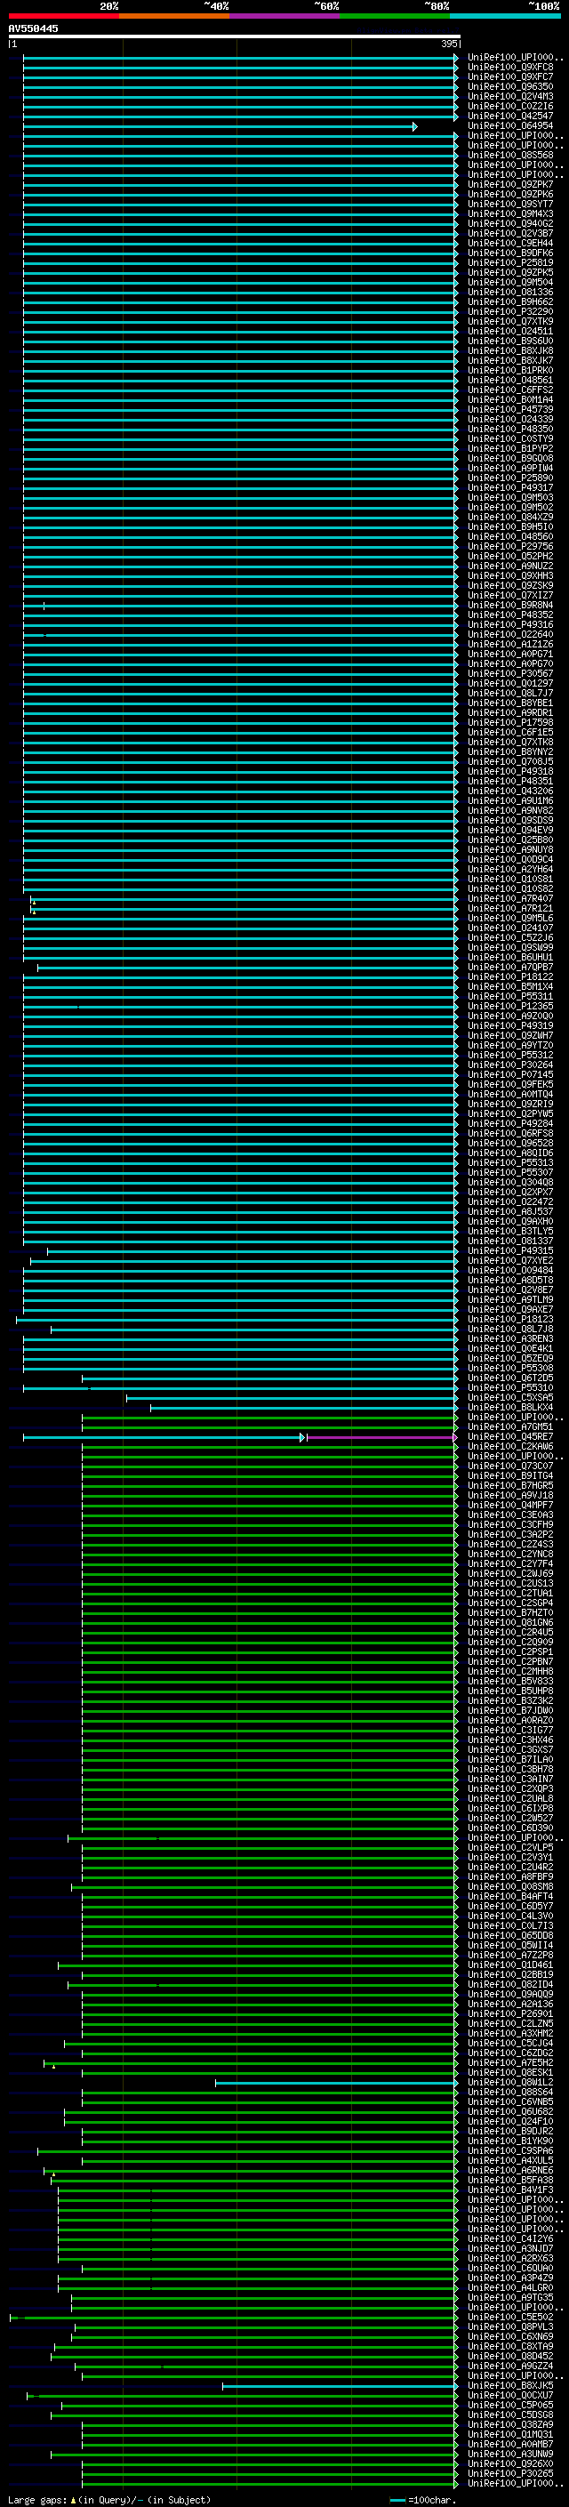569x2507 pixels.
Task: Open the UniRef100_Q96350 hit label
Action: pyautogui.click(x=510, y=86)
